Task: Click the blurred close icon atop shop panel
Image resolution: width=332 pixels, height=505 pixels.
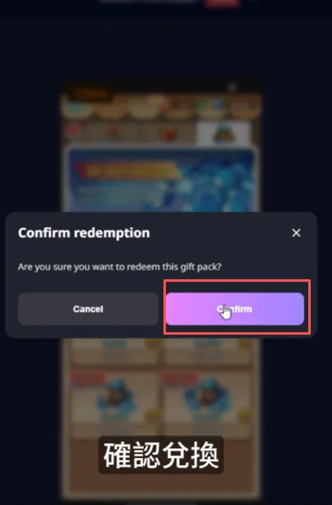Action: pos(232,87)
